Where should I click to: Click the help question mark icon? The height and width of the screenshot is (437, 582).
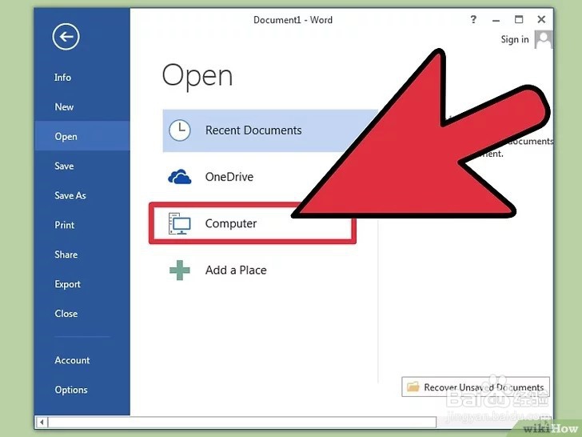473,19
